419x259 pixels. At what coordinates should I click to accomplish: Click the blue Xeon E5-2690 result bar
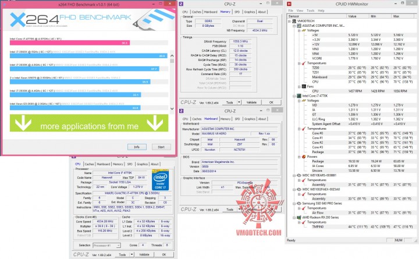coord(75,108)
